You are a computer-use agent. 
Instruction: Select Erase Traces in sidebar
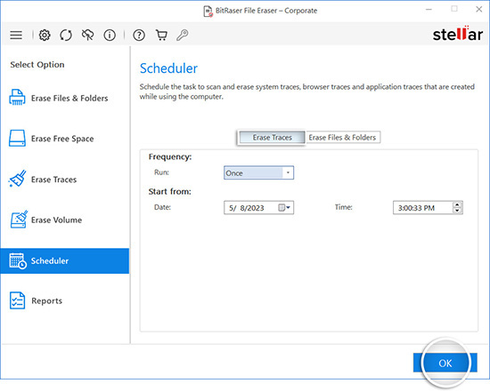(65, 180)
